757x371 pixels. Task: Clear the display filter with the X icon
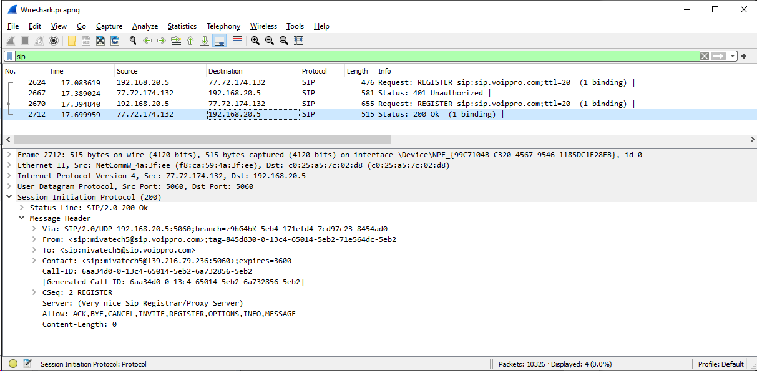[705, 56]
